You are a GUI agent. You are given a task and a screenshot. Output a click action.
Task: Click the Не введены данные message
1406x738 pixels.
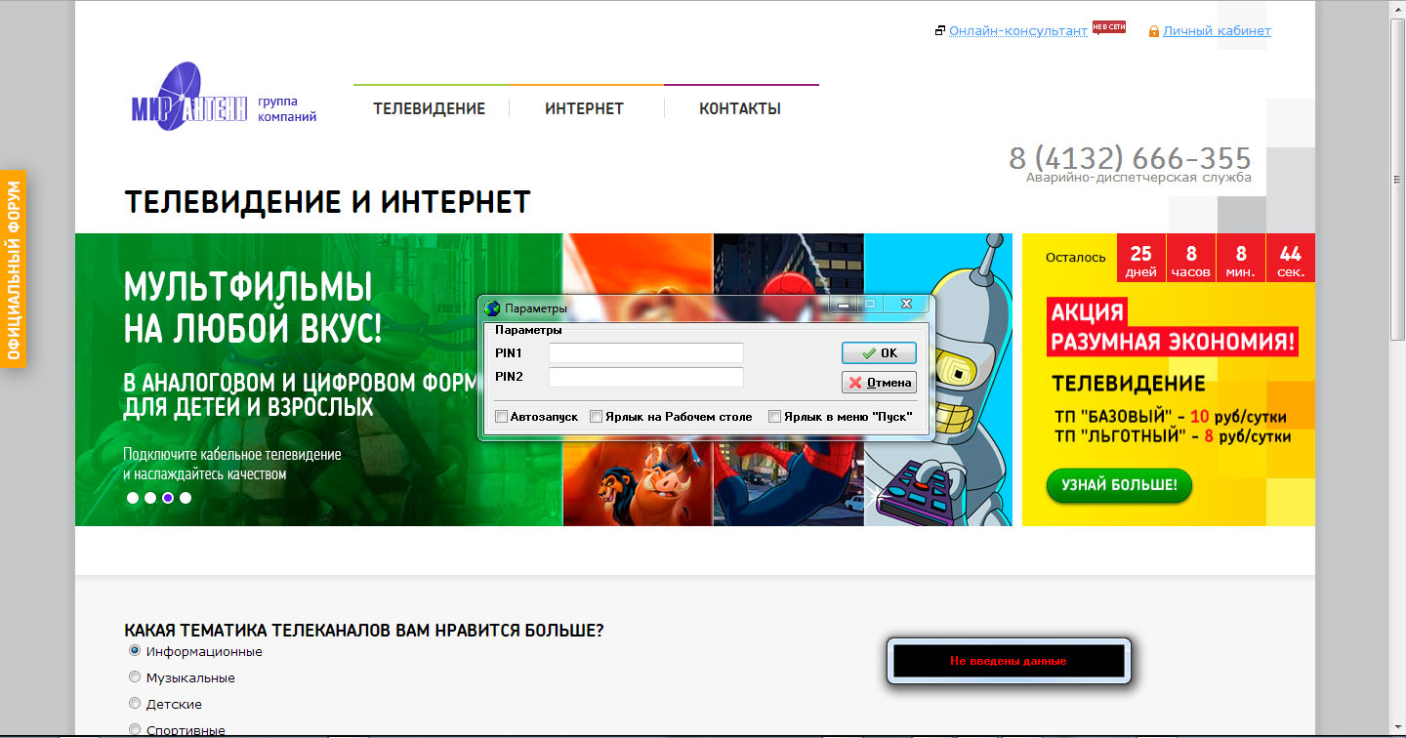coord(1009,661)
